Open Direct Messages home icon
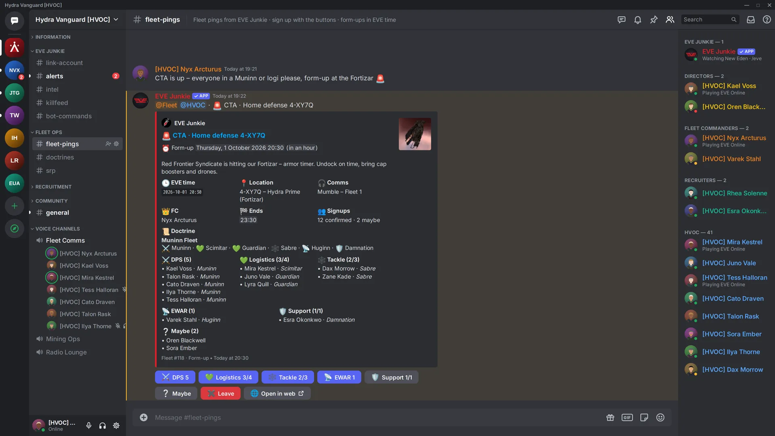Screen dimensions: 775x436 click(15, 21)
